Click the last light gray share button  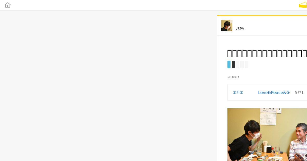(246, 64)
